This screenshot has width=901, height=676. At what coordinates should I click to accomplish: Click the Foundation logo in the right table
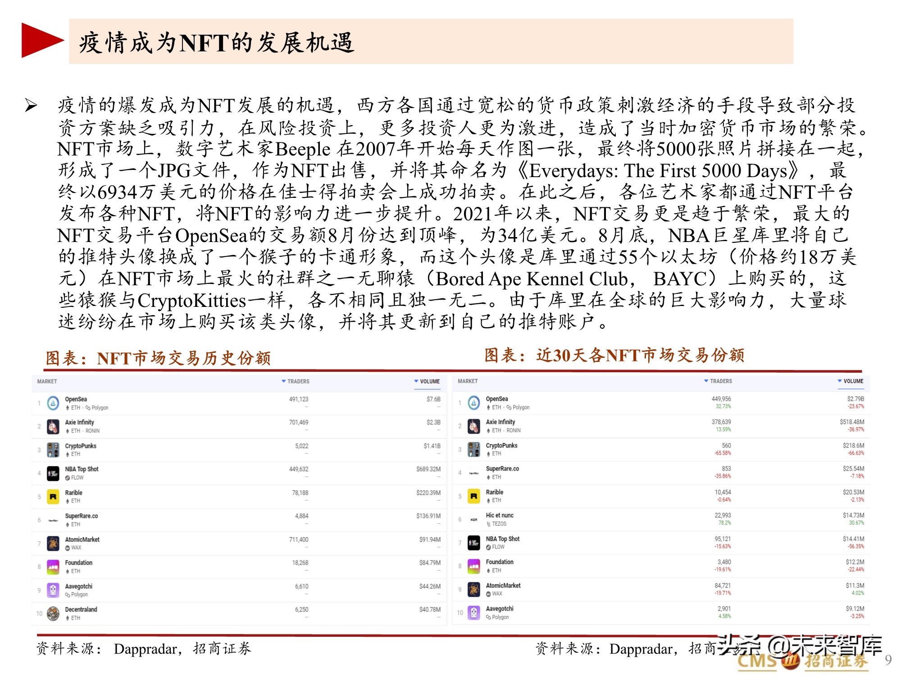coord(474,566)
